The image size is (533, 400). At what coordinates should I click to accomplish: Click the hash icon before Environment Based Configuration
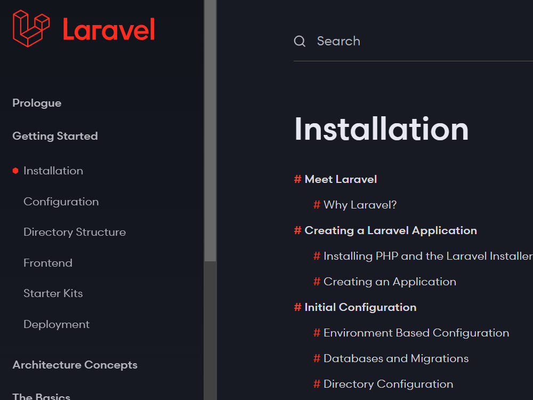point(317,333)
